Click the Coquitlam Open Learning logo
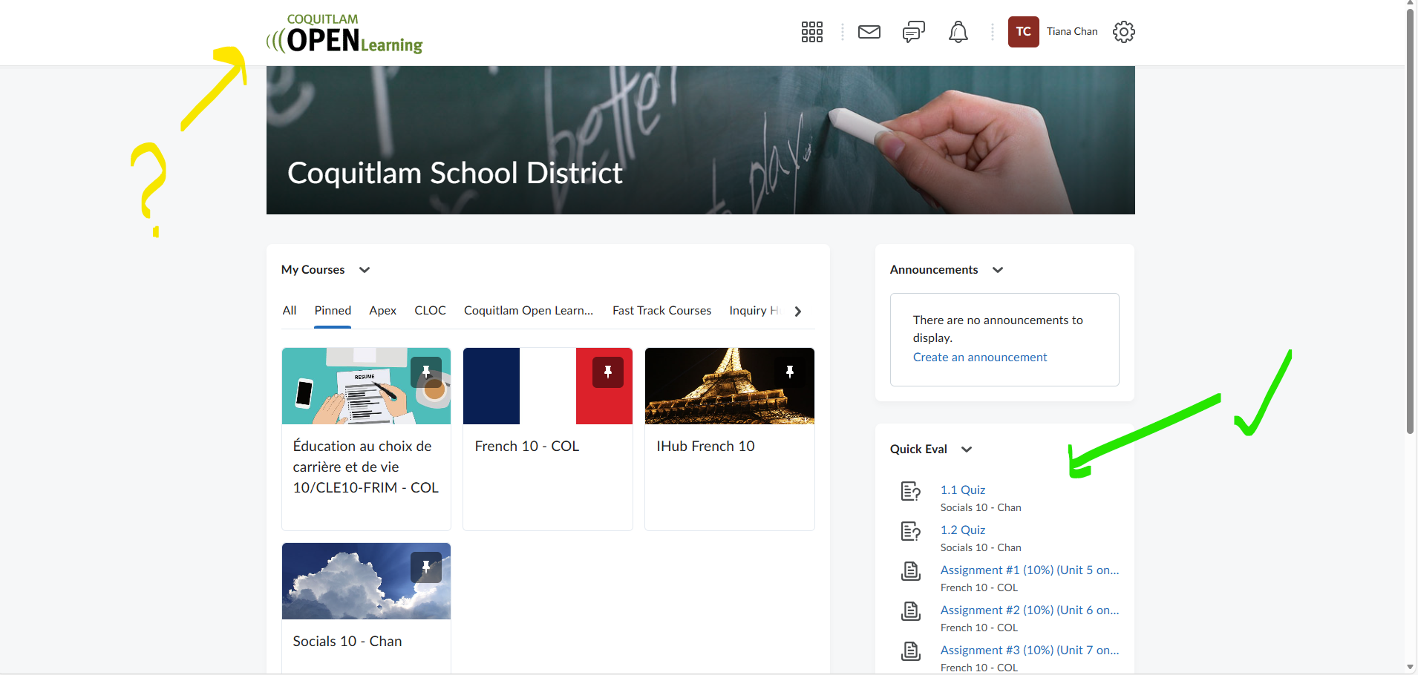Viewport: 1418px width, 675px height. pyautogui.click(x=344, y=33)
